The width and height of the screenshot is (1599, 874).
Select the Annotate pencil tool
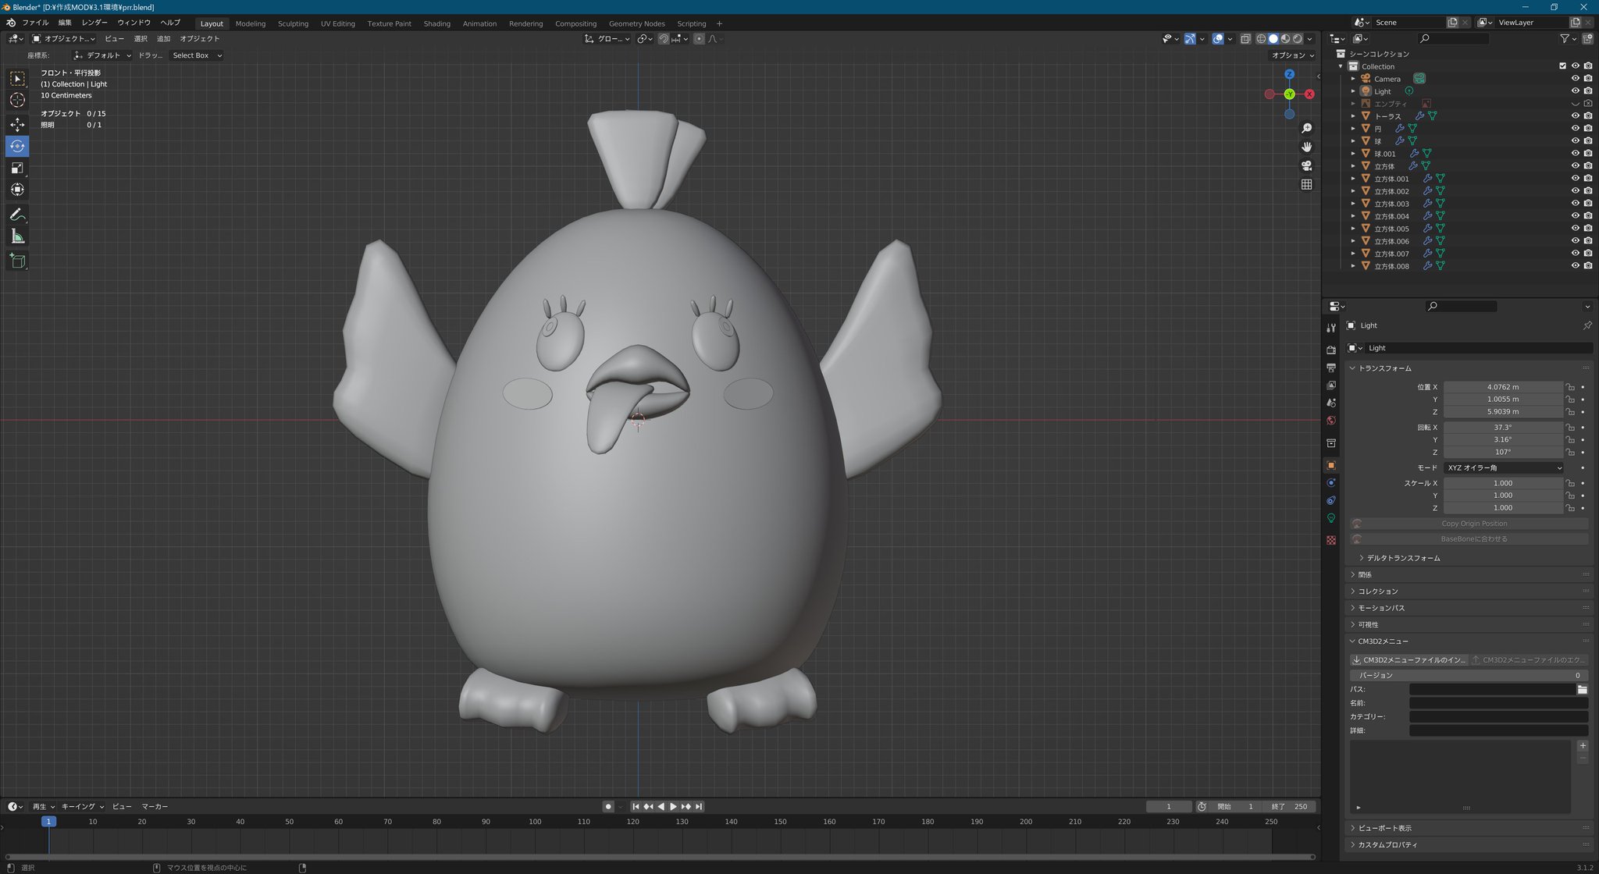17,215
